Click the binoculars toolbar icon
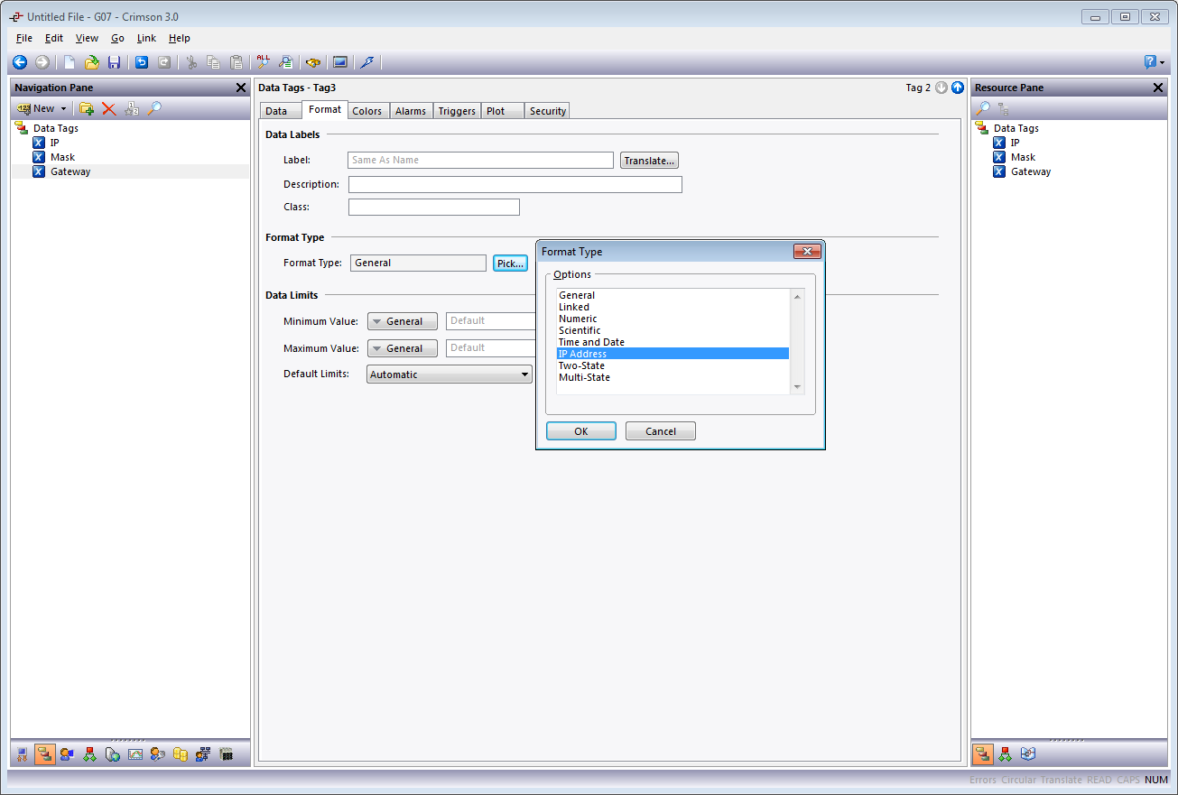Image resolution: width=1178 pixels, height=795 pixels. [313, 62]
